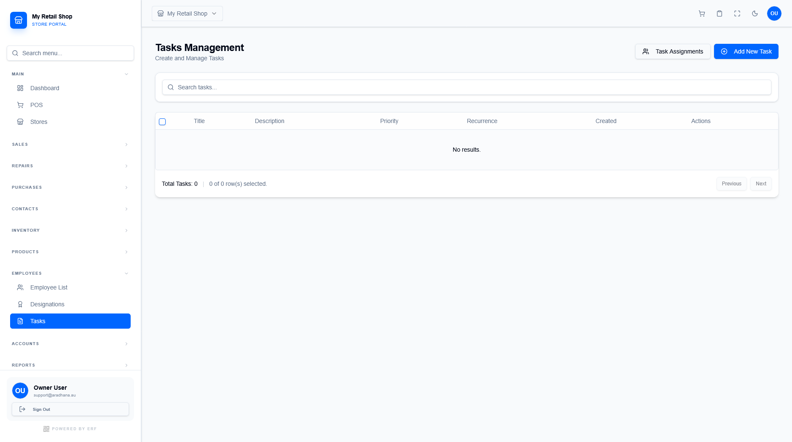Select the Dashboard icon in the sidebar
Screen dimensions: 792x442
coord(20,88)
